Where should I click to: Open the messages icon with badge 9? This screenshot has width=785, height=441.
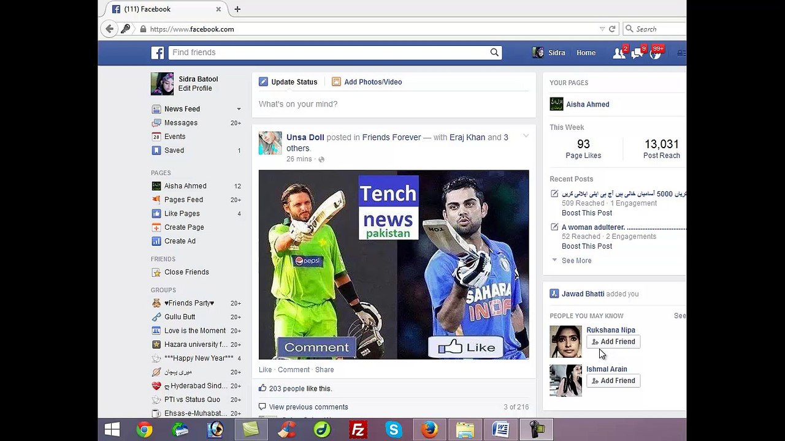637,53
